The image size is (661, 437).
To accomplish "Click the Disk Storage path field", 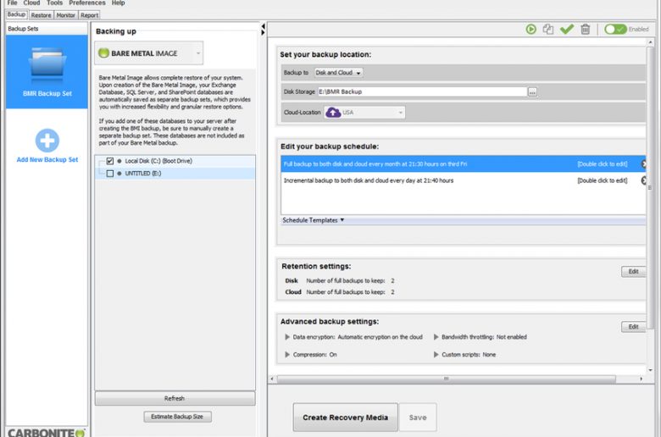I will (422, 91).
